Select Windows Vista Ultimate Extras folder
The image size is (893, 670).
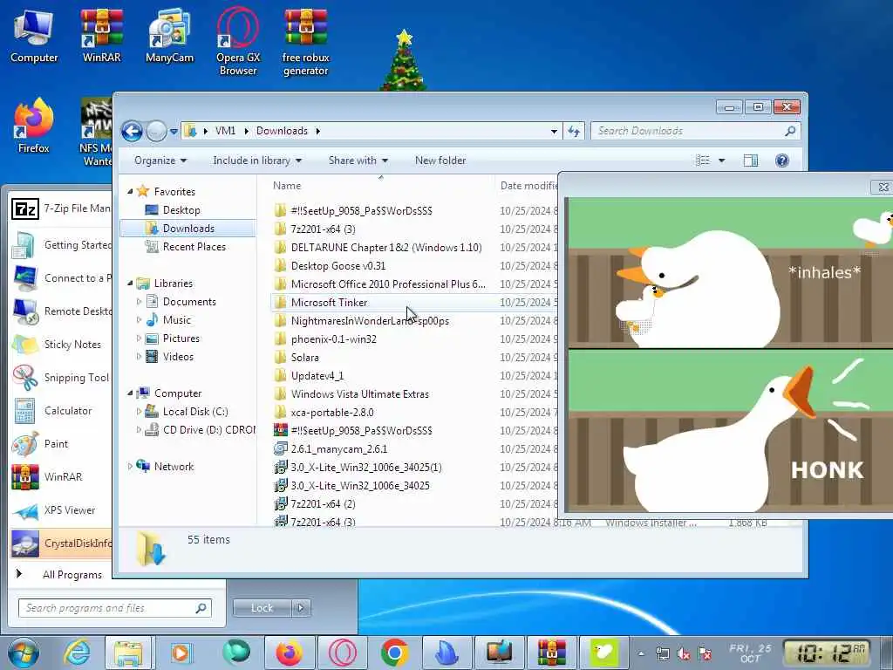359,394
